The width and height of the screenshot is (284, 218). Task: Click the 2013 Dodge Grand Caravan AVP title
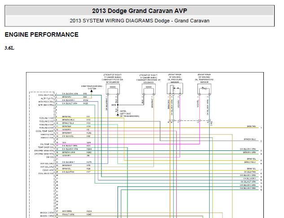[x=140, y=11]
